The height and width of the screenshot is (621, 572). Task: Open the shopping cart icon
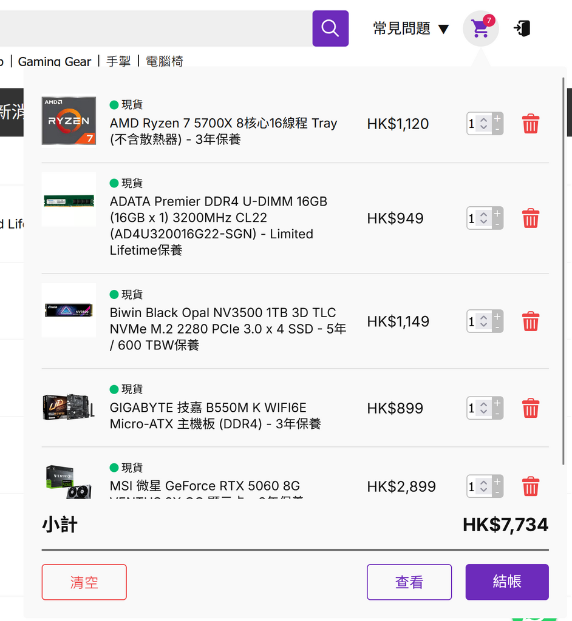point(481,29)
